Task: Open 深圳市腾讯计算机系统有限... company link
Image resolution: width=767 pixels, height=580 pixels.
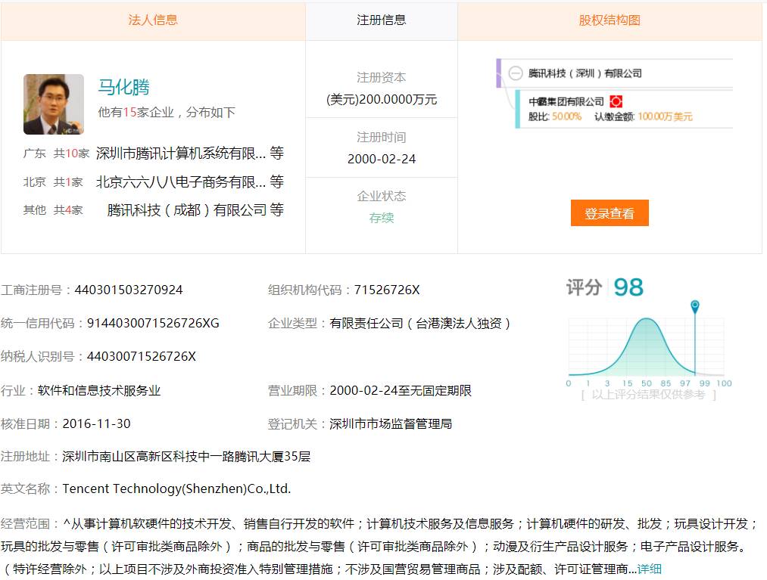Action: tap(181, 154)
